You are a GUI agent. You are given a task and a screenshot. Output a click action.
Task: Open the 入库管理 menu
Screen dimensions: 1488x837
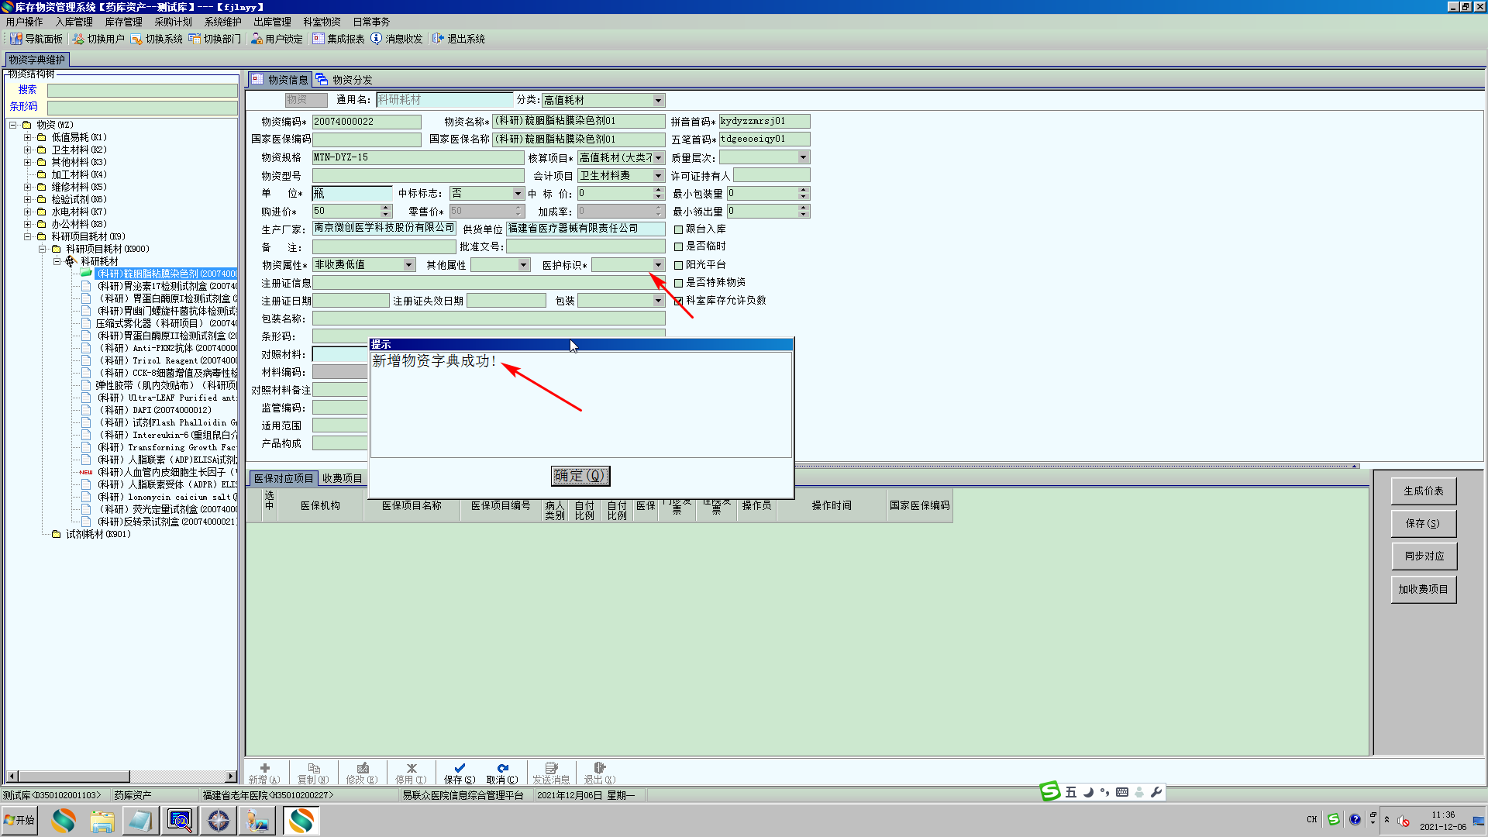pyautogui.click(x=74, y=22)
